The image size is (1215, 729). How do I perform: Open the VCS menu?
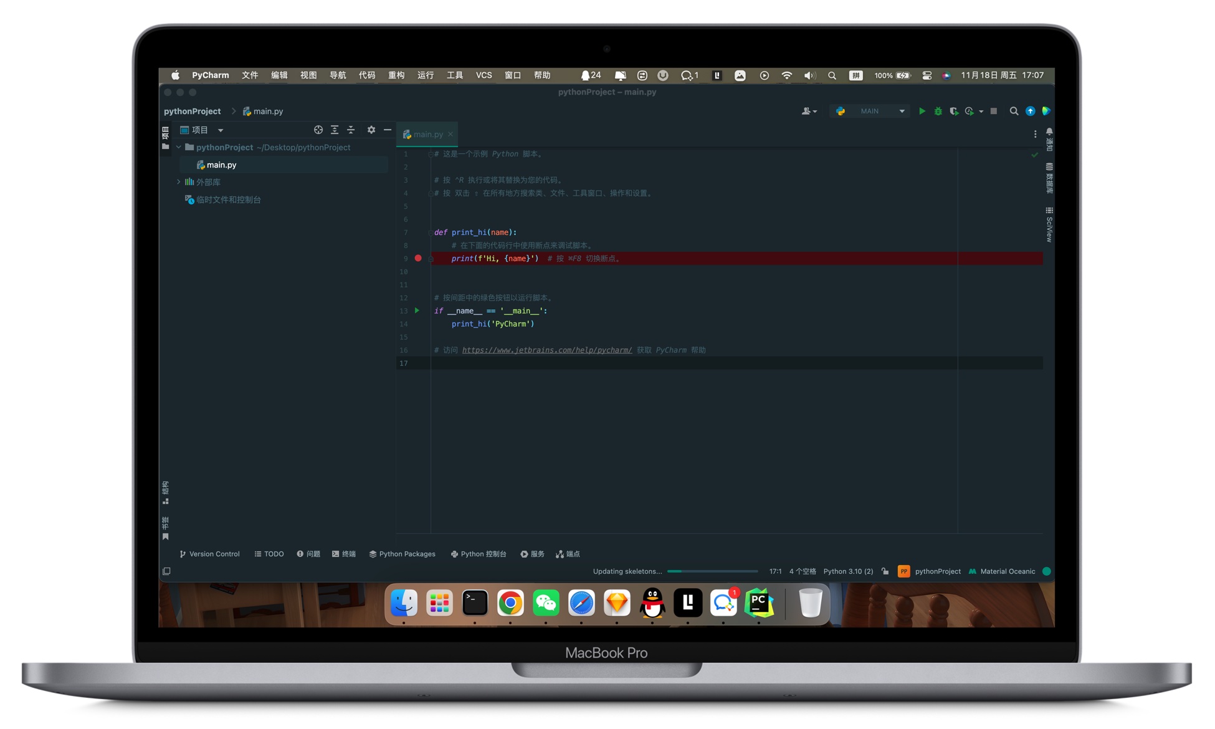click(x=484, y=75)
